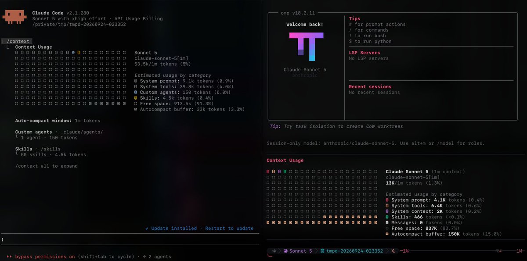Click the omp gradient logo under Welcome back

pos(307,46)
